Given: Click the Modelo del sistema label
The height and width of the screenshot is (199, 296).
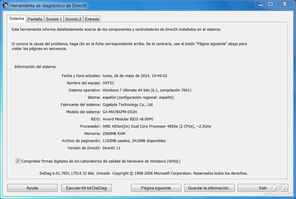Looking at the screenshot, I should (x=83, y=112).
